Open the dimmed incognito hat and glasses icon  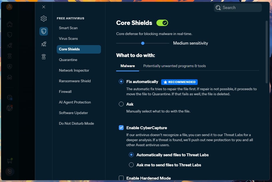click(x=10, y=77)
